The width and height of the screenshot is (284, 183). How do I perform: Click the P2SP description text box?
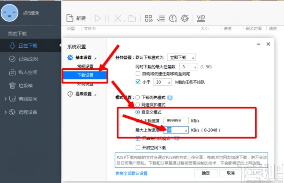click(x=191, y=160)
